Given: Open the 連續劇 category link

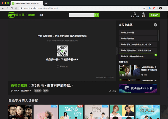Looking at the screenshot, I should [x=31, y=15].
